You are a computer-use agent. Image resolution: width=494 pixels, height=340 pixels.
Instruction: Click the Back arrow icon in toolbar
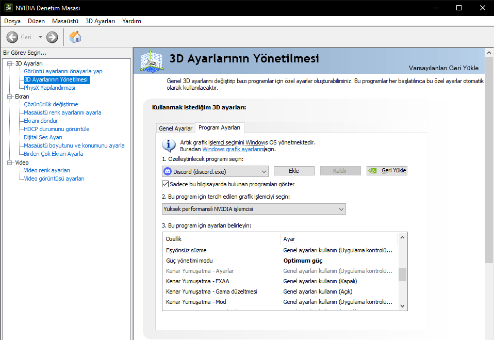tap(12, 37)
